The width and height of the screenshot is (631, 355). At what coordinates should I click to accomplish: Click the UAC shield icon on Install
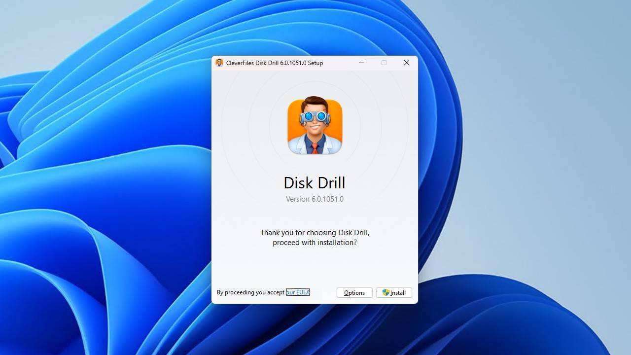(386, 292)
